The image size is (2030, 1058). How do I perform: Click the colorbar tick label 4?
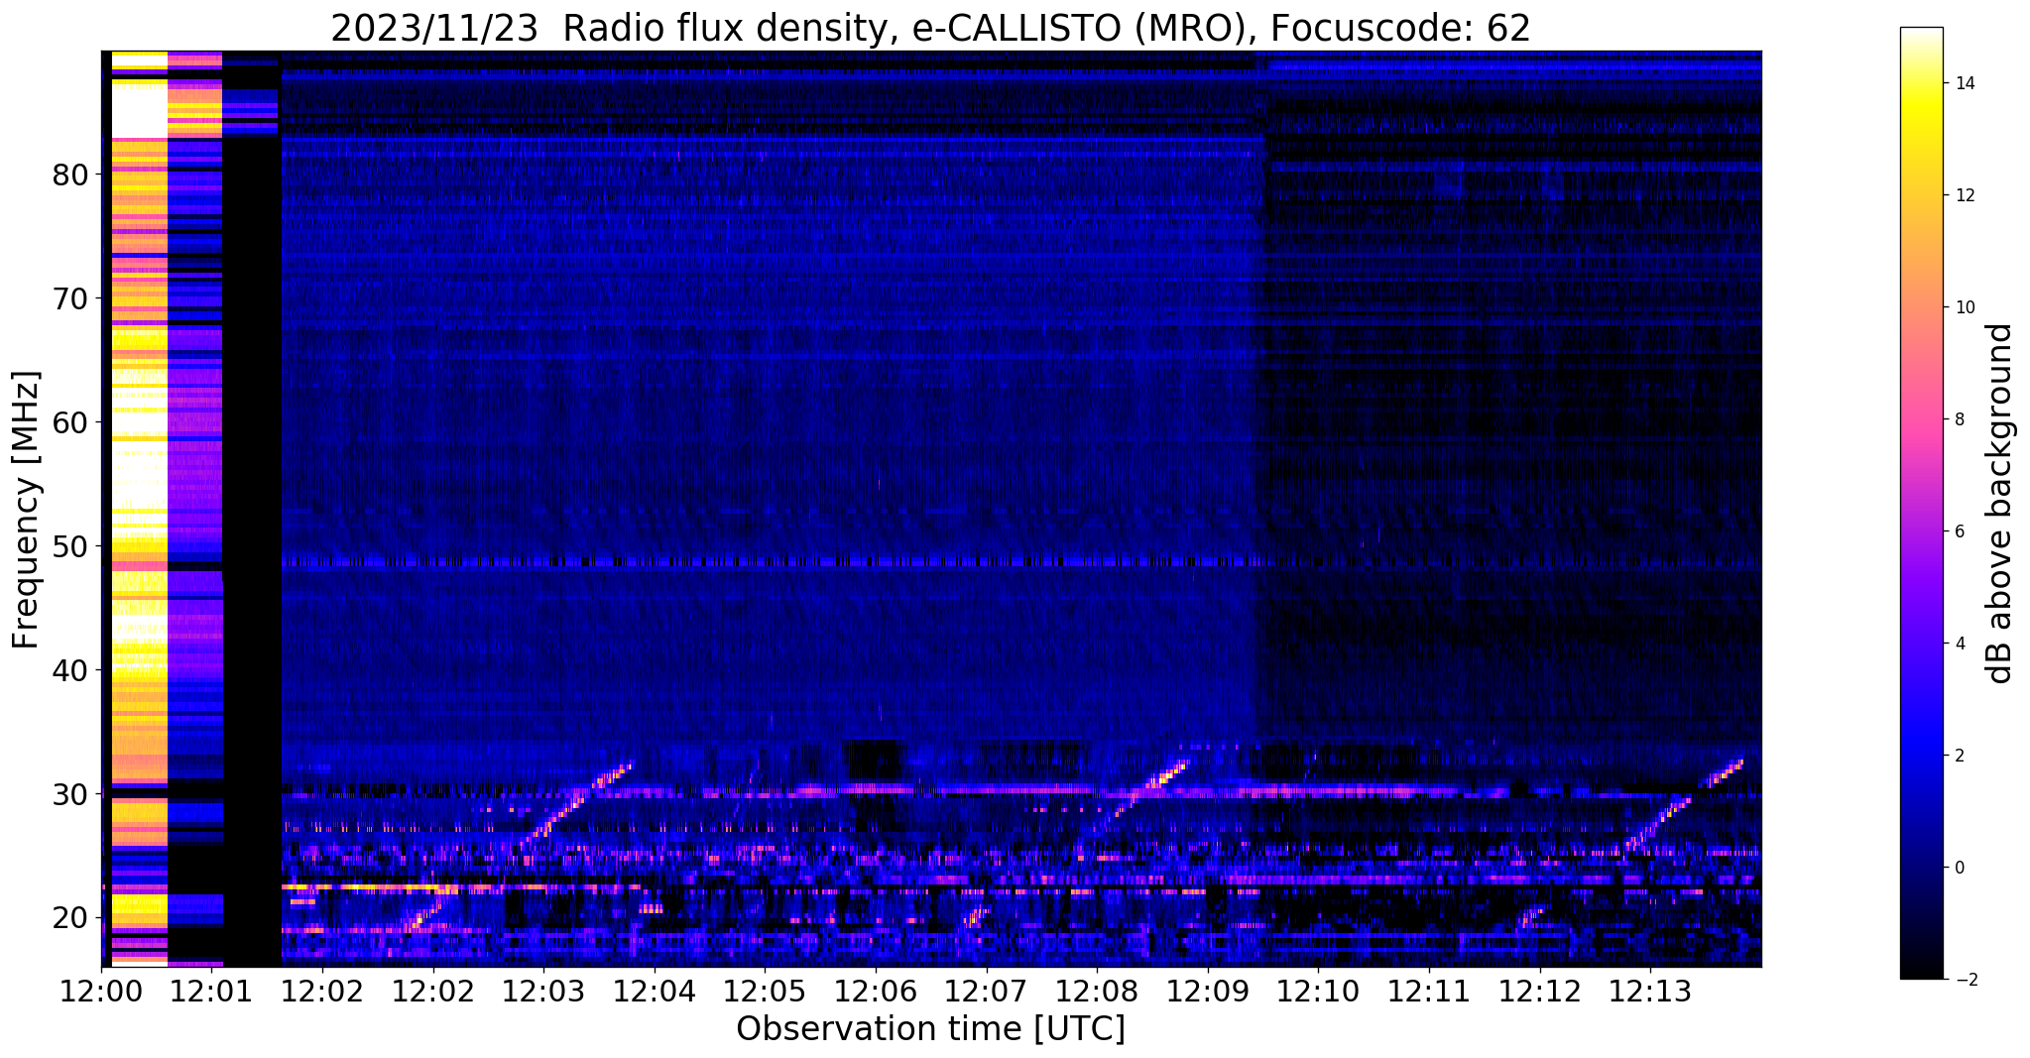coord(1959,644)
